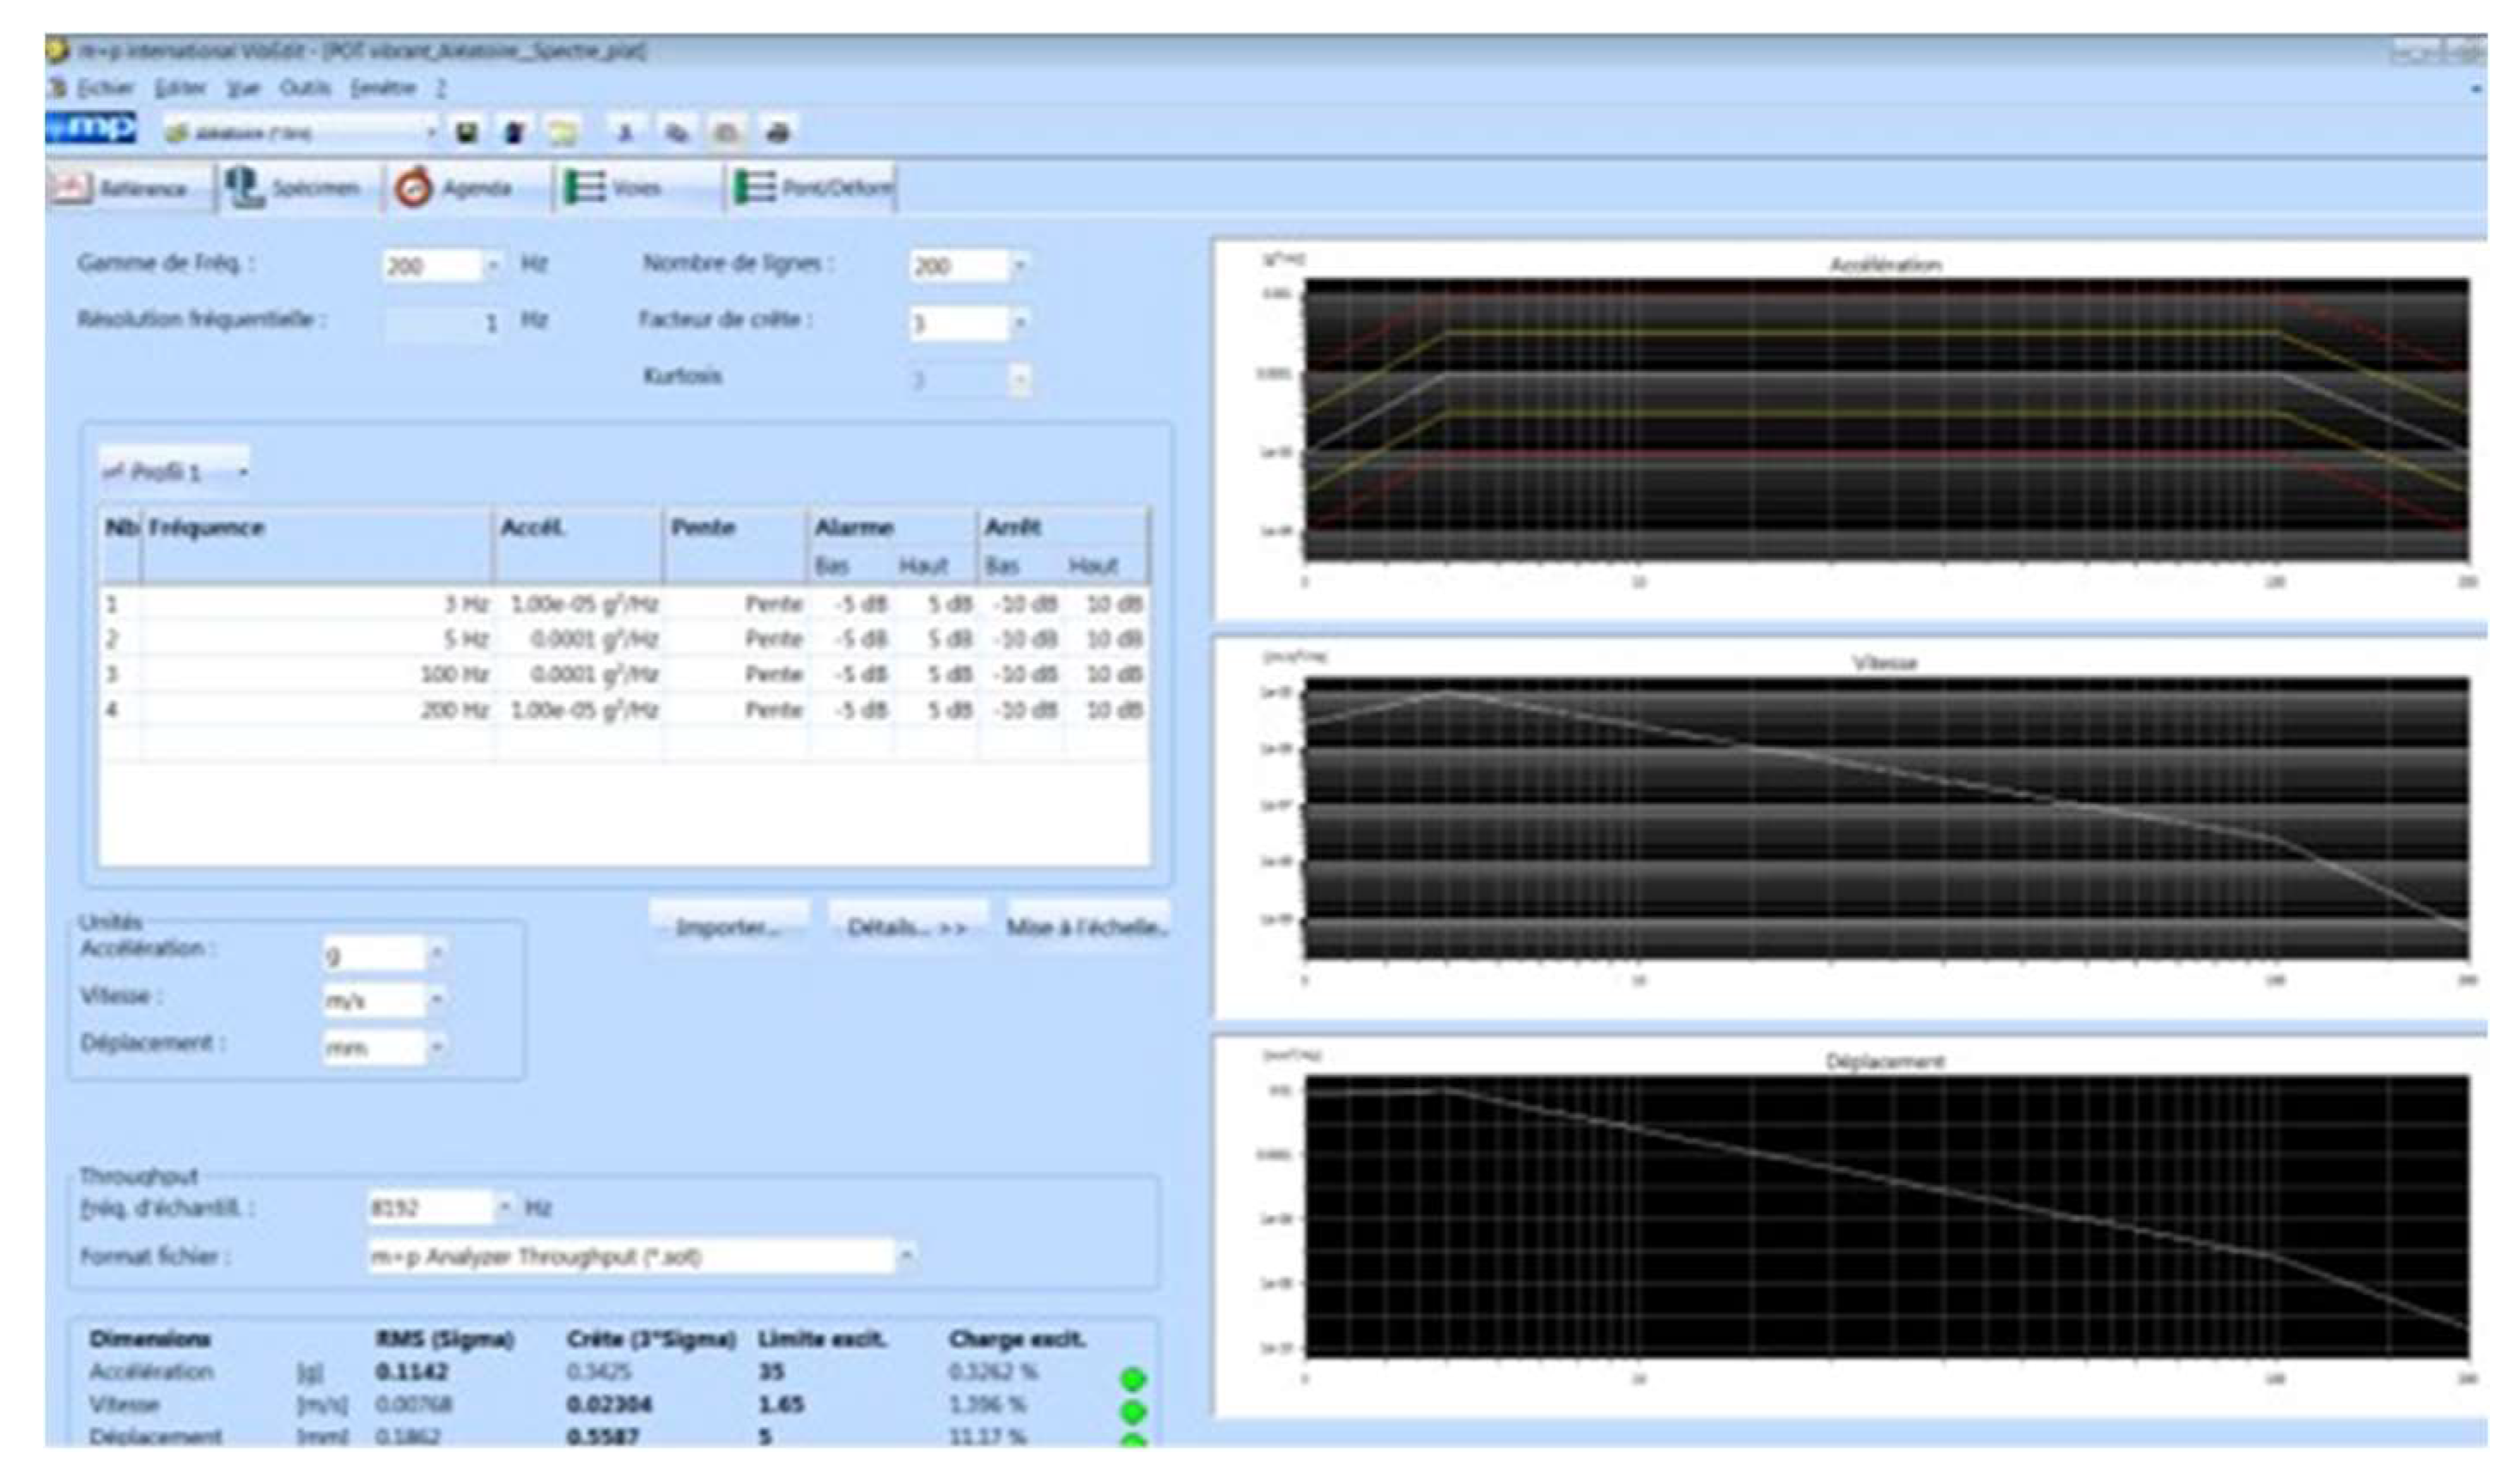Click the print icon in toolbar

[778, 132]
